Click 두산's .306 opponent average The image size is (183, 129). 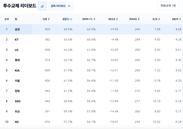(137, 112)
